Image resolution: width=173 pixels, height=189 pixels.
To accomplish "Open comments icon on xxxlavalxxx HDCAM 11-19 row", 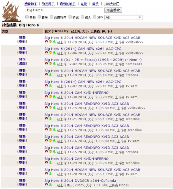I will 50,42.
